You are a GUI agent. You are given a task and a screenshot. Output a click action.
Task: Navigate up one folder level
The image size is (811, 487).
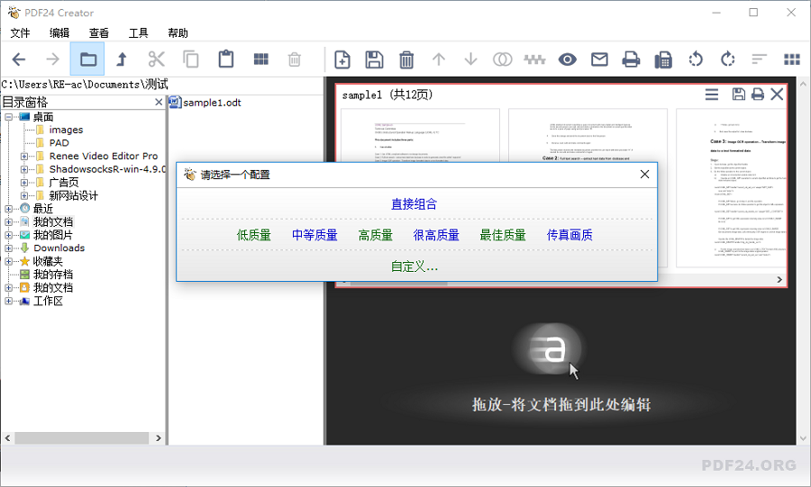tap(122, 59)
